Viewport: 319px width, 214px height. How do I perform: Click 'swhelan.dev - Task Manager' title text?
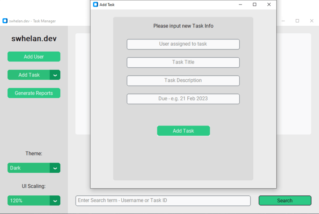(x=32, y=21)
